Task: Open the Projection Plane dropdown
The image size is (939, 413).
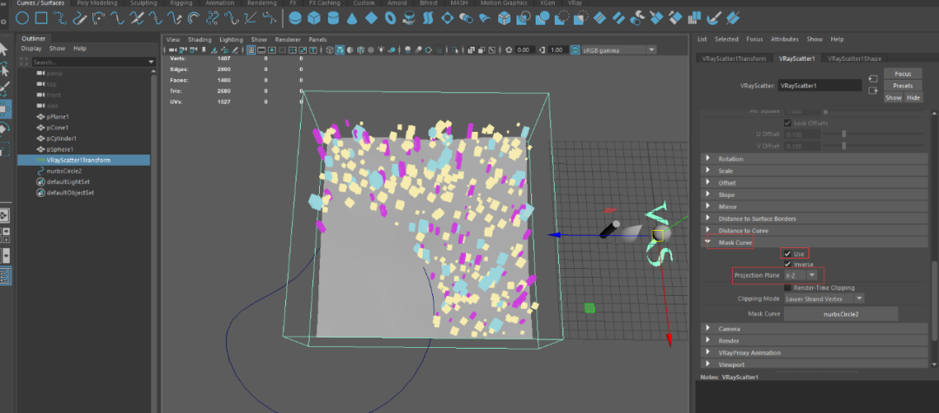Action: pos(800,275)
